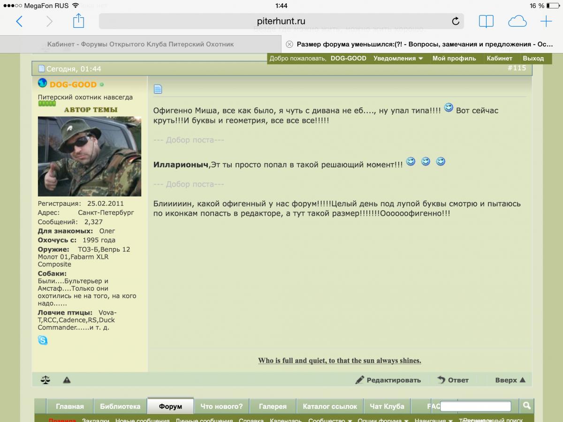Image resolution: width=563 pixels, height=422 pixels.
Task: Report post using warning triangle icon
Action: [x=67, y=380]
